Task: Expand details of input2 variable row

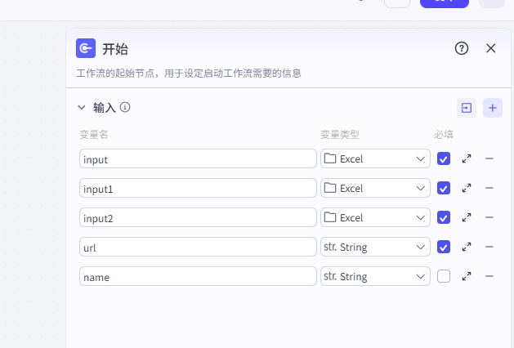Action: point(467,217)
